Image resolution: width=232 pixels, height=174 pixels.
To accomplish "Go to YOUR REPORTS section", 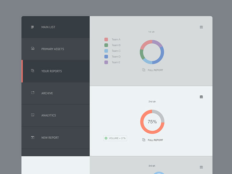I will coord(55,71).
